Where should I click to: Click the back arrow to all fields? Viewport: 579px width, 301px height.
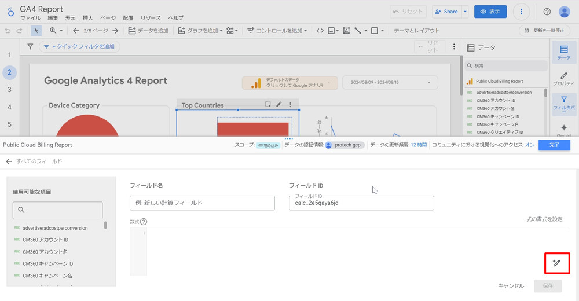(x=9, y=161)
